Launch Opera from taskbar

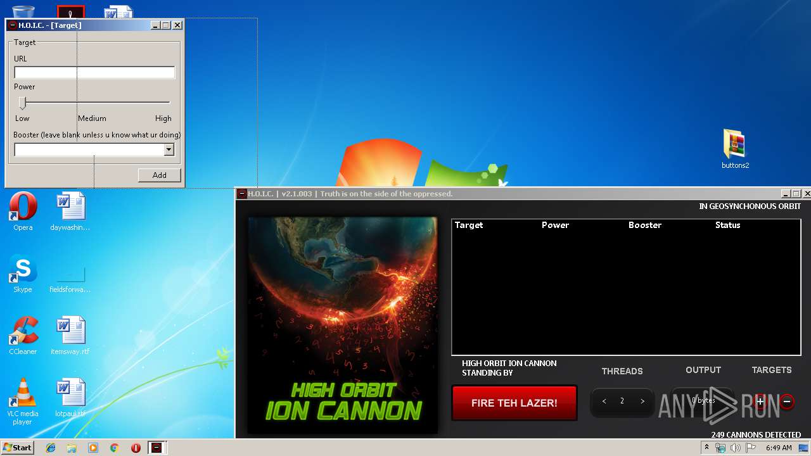pyautogui.click(x=136, y=448)
